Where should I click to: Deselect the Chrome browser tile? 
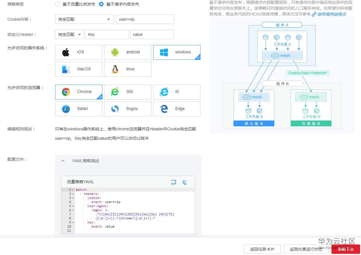(79, 92)
